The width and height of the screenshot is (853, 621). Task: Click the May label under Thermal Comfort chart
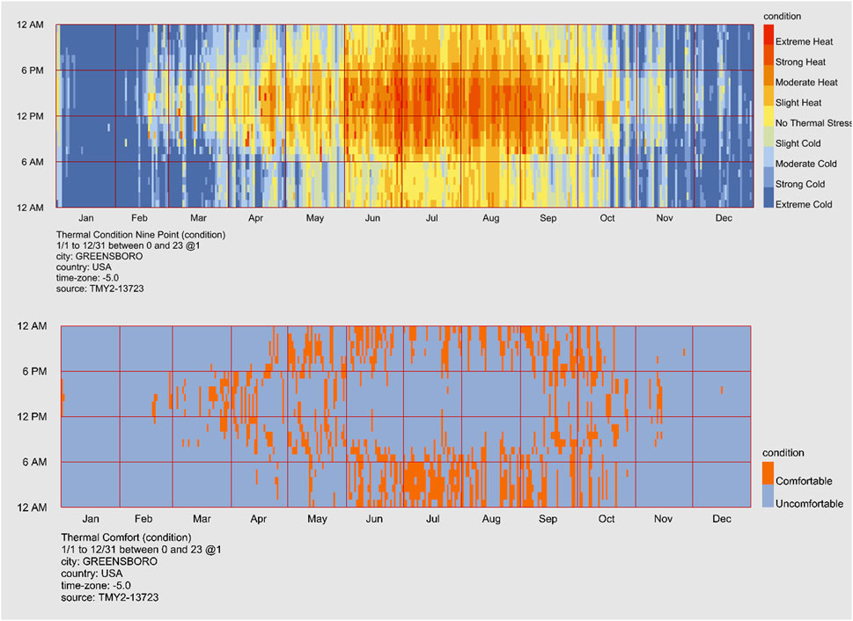coord(317,519)
